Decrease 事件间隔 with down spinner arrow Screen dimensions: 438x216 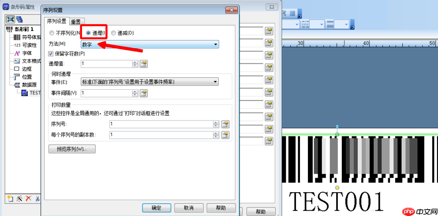[x=135, y=95]
